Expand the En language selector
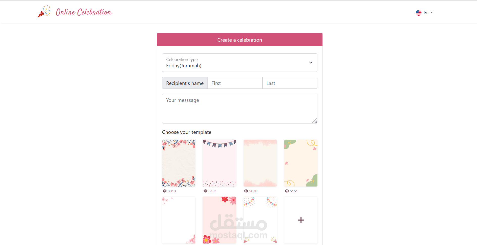The height and width of the screenshot is (245, 477). (424, 13)
